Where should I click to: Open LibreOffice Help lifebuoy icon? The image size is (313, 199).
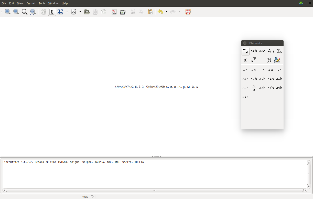(188, 12)
